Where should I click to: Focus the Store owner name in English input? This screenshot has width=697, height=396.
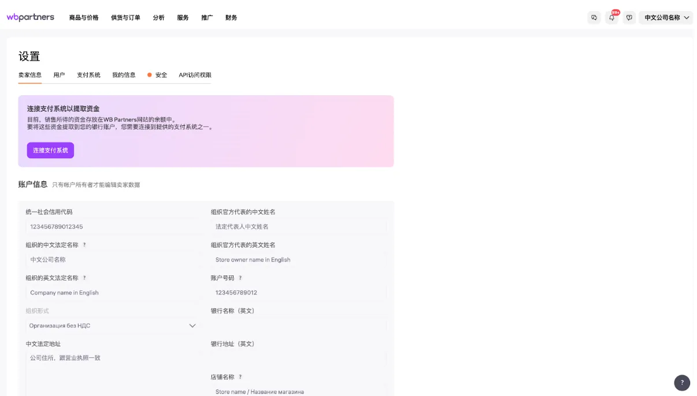[x=299, y=260]
